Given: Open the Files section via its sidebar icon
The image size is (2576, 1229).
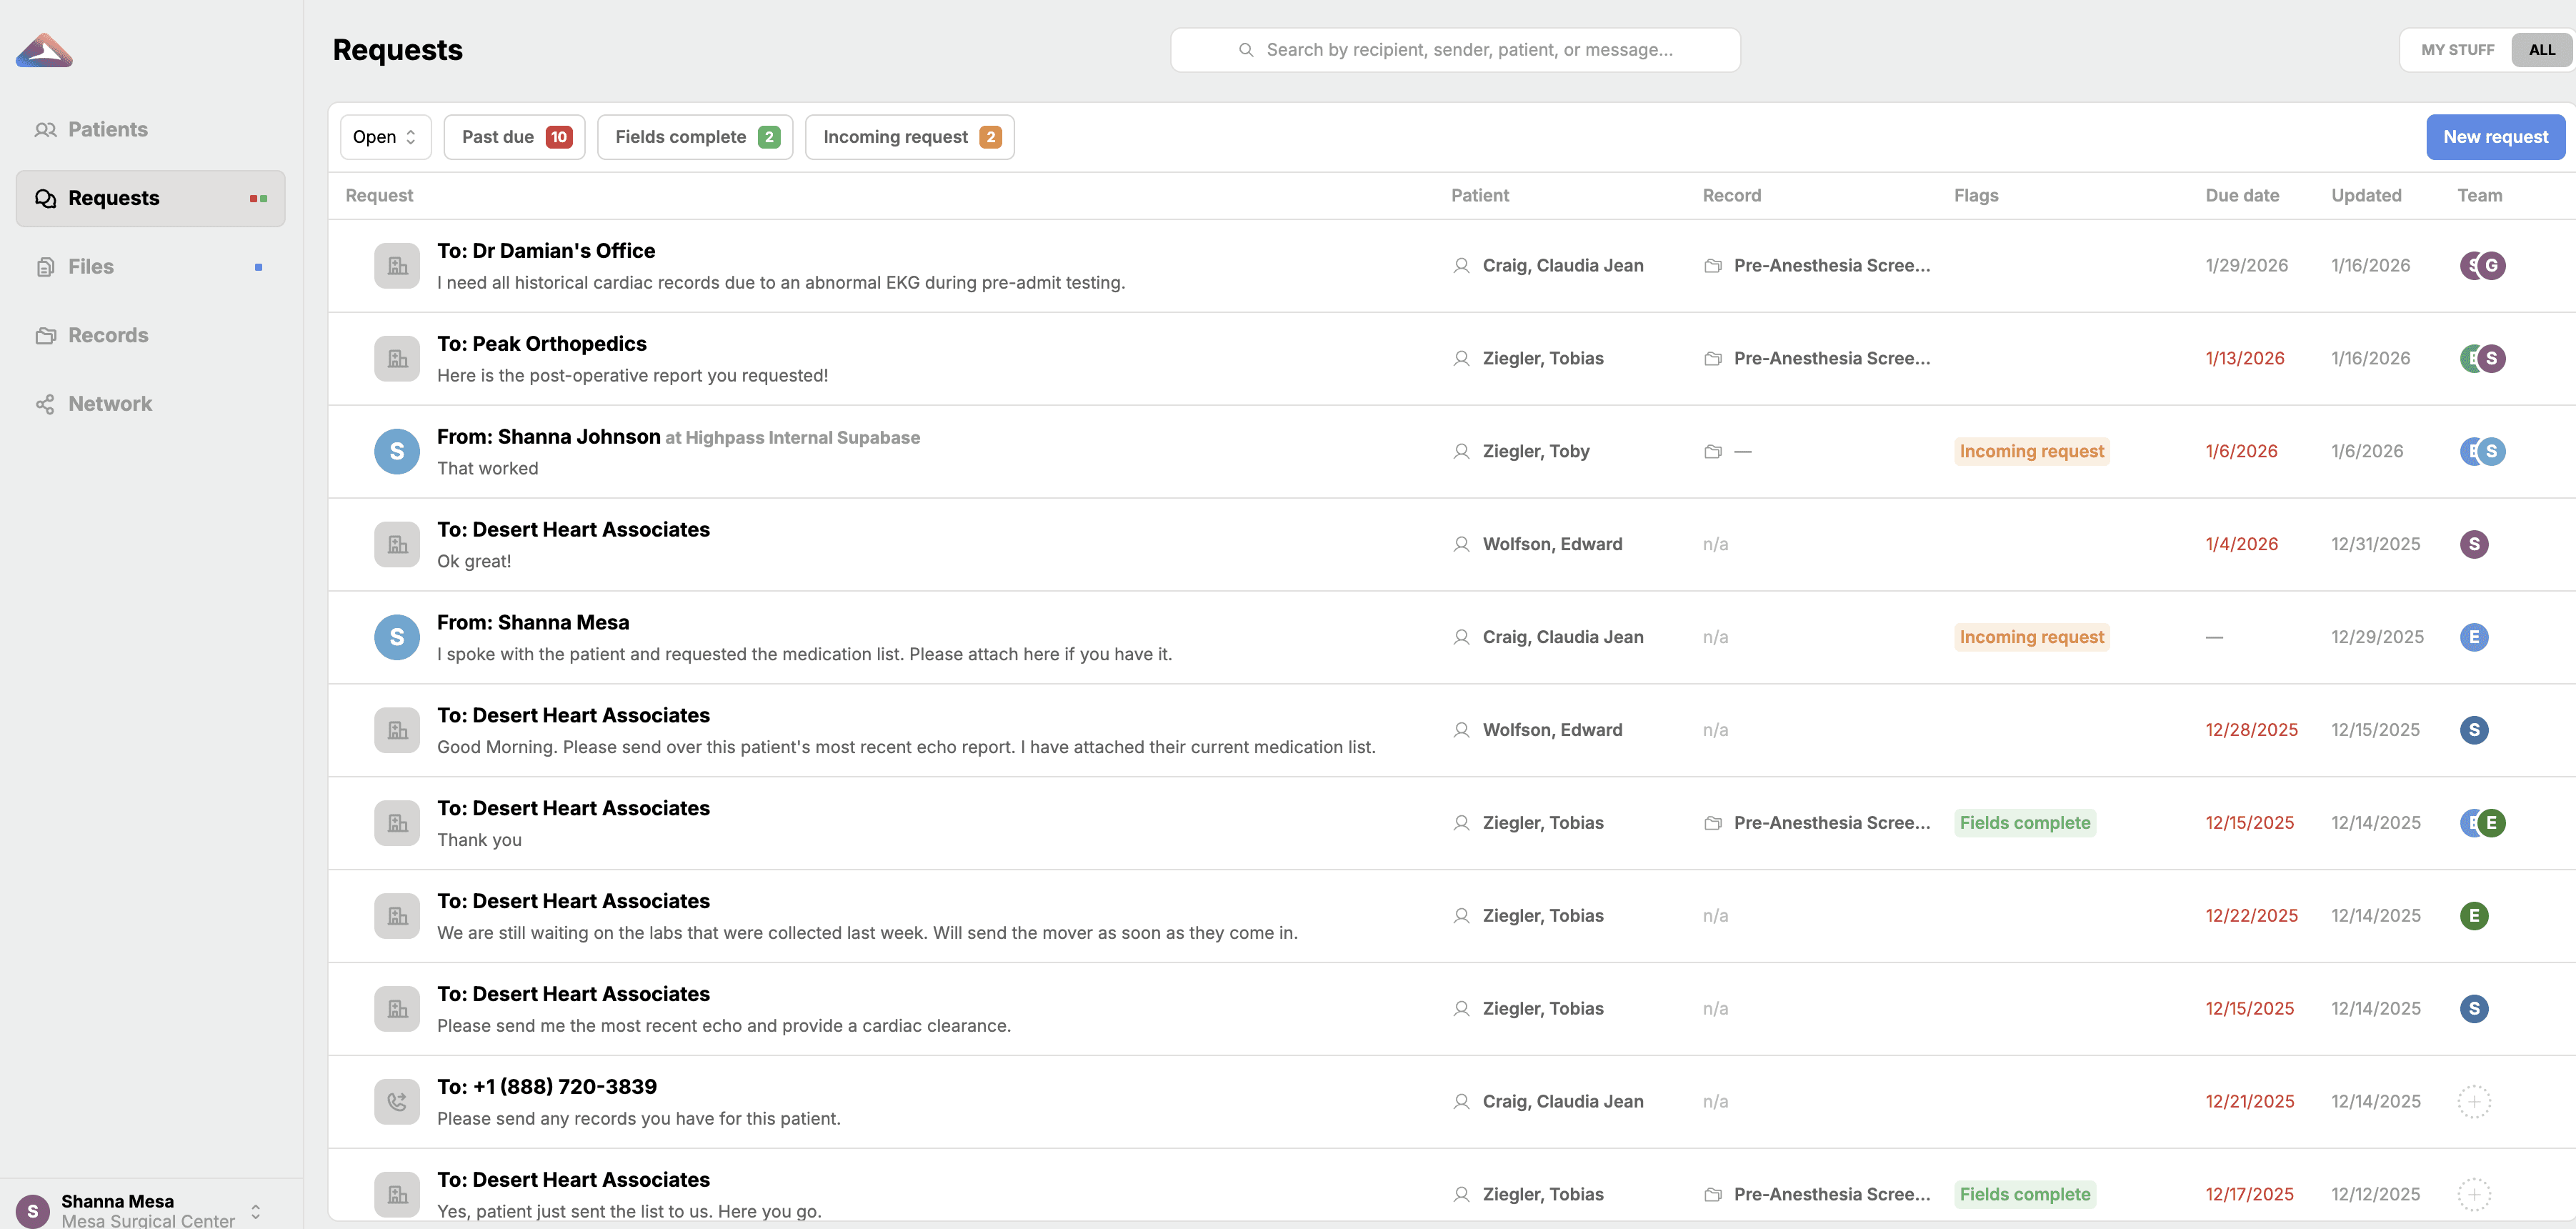Looking at the screenshot, I should (46, 266).
